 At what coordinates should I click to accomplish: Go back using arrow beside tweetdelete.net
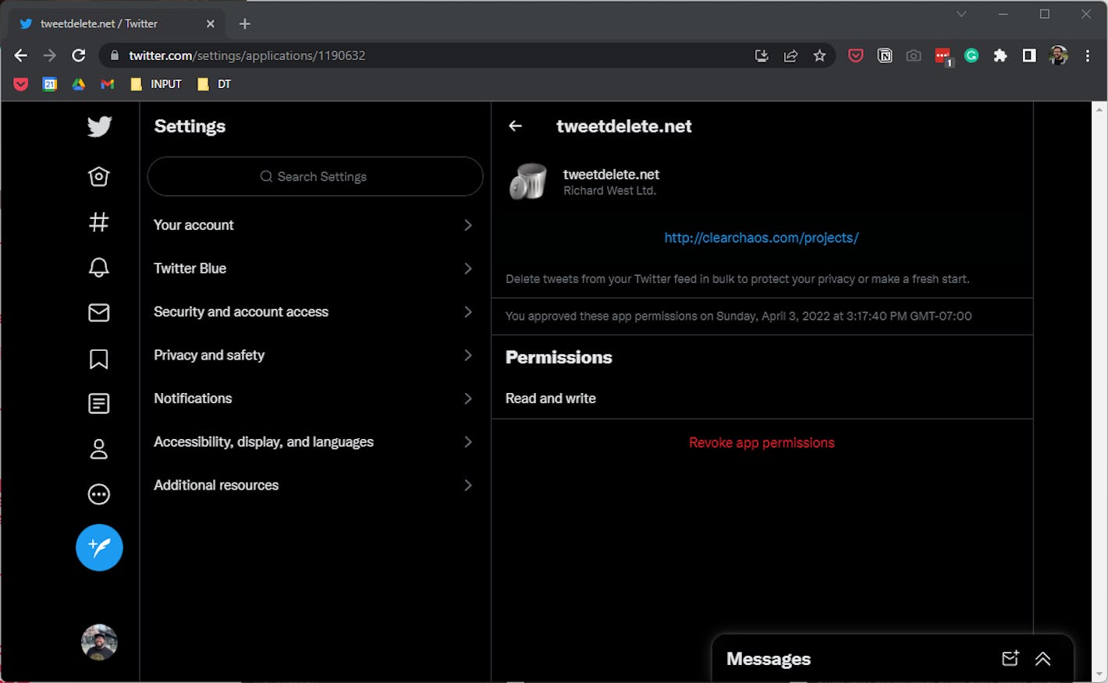(515, 126)
